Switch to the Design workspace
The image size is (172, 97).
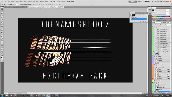pos(140,2)
